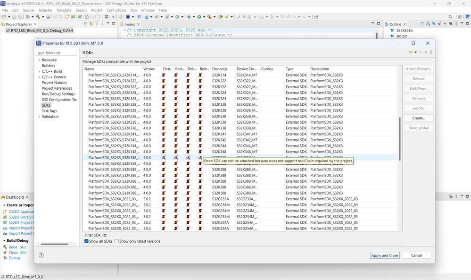The width and height of the screenshot is (471, 280).
Task: Click the Pin Editor icon in main toolbar
Action: point(316,17)
